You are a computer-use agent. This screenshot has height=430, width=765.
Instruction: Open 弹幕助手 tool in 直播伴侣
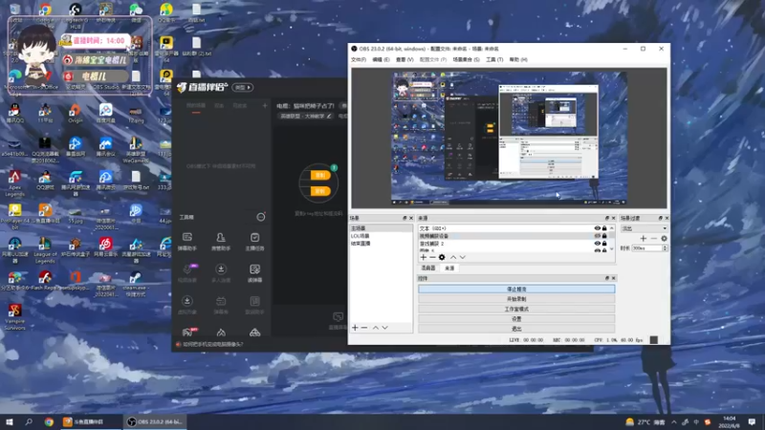pyautogui.click(x=186, y=242)
